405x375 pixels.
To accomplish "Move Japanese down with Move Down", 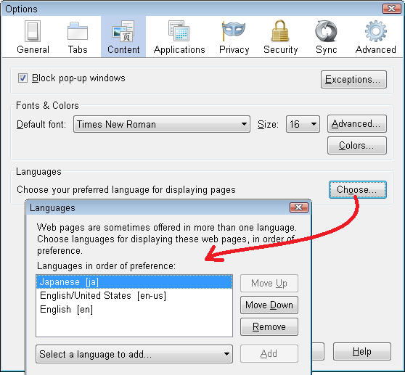I will tap(269, 305).
